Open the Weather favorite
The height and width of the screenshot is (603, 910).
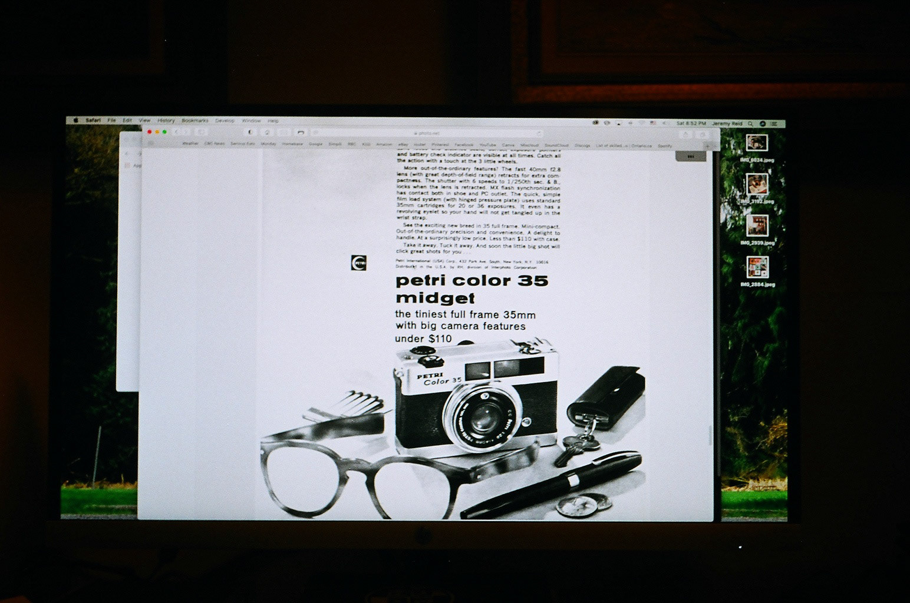pos(190,144)
